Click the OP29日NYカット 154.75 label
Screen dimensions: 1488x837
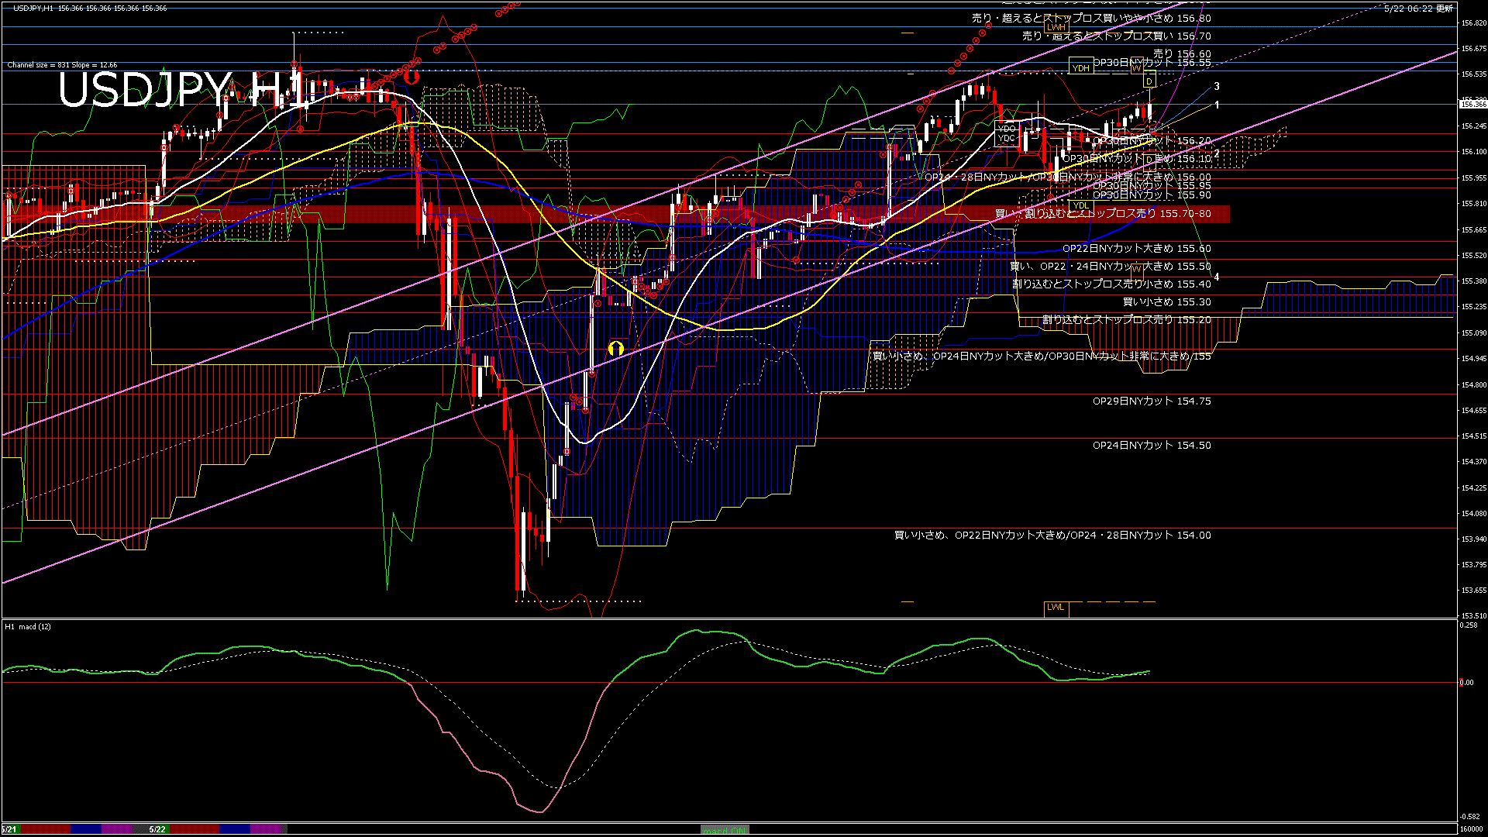pos(1152,401)
